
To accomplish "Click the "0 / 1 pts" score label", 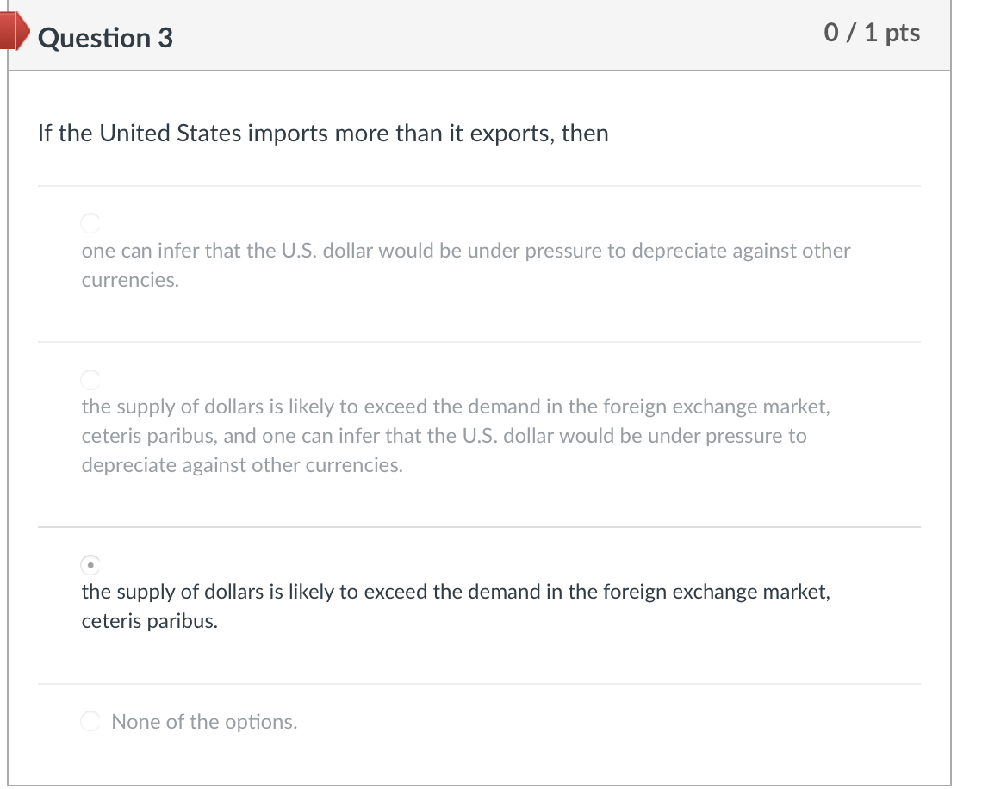I will coord(872,33).
